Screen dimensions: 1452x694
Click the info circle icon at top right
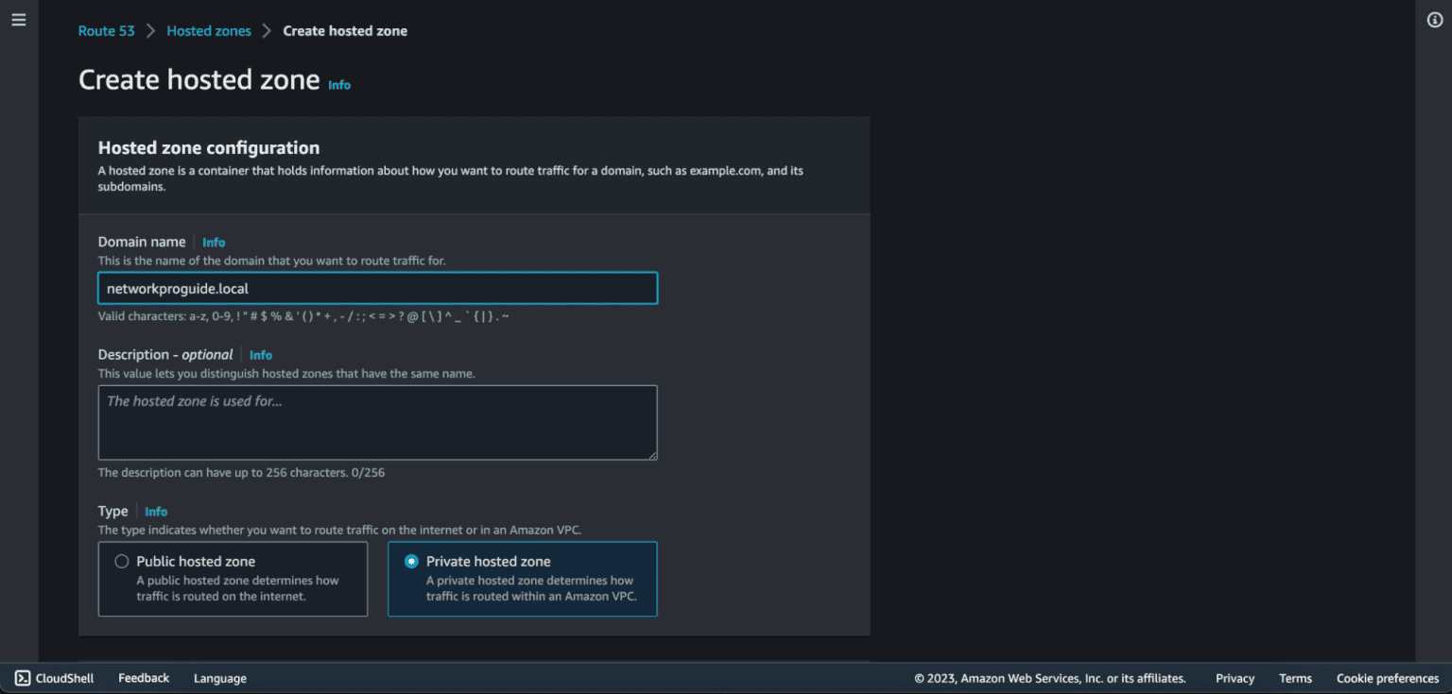(1434, 20)
